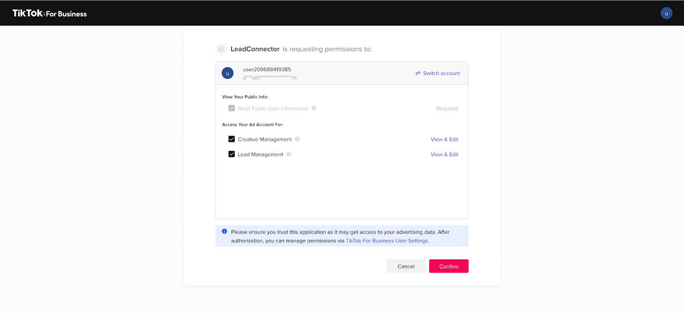Click the Switch account link
684x313 pixels.
pyautogui.click(x=441, y=73)
